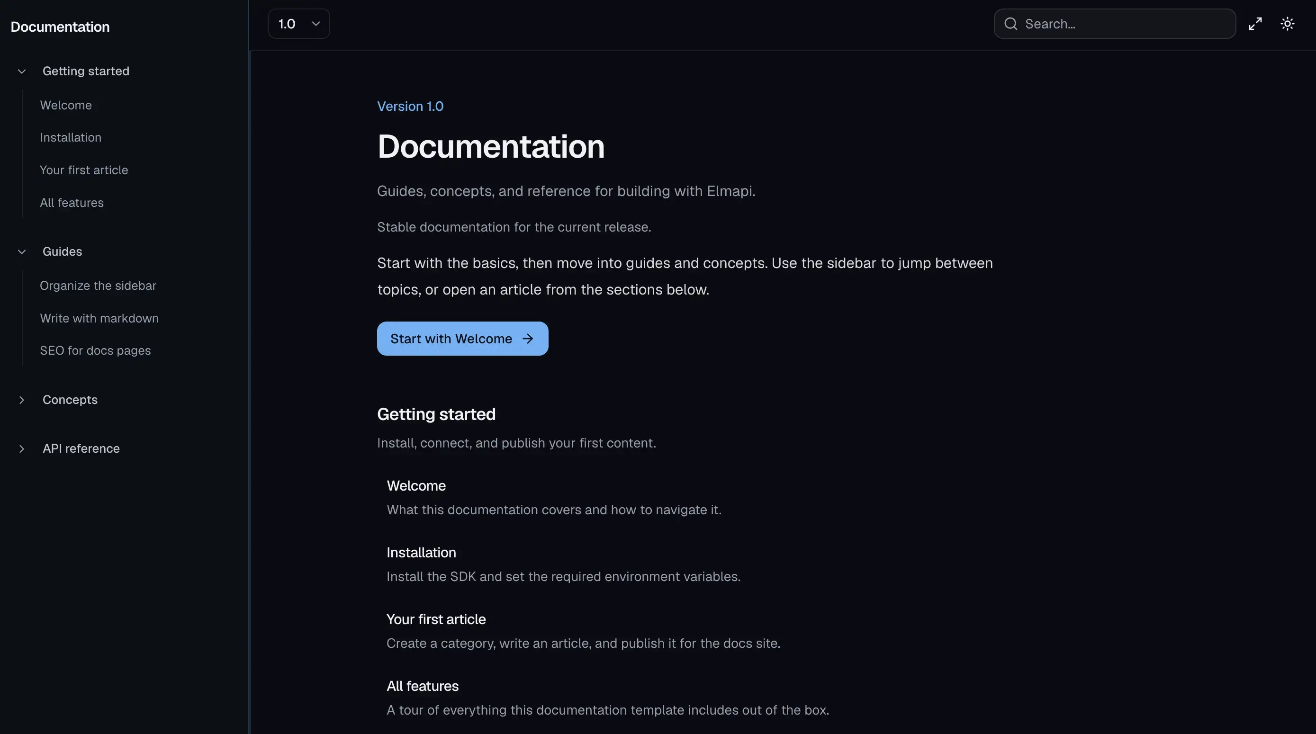Open the Welcome article card

point(554,498)
